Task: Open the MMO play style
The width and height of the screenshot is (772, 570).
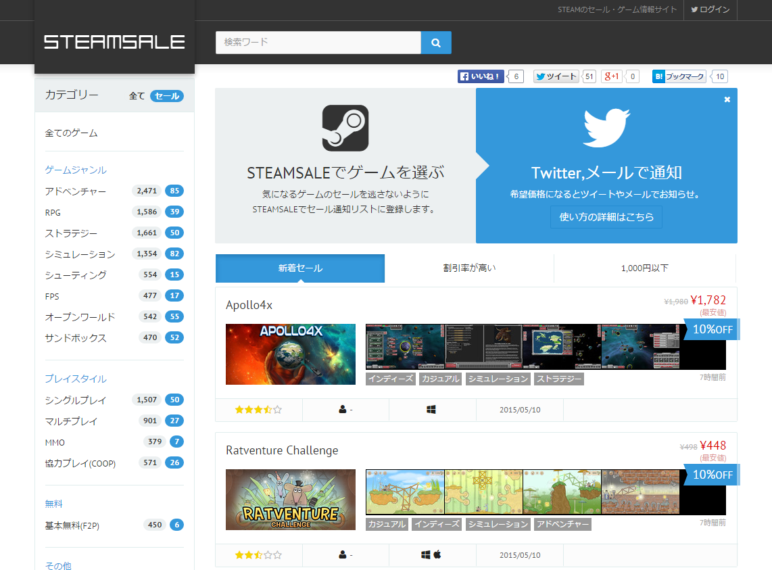Action: point(55,442)
